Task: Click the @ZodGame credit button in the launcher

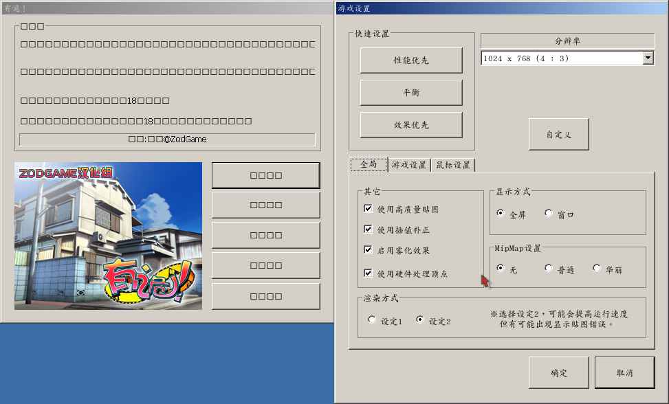Action: [x=167, y=139]
